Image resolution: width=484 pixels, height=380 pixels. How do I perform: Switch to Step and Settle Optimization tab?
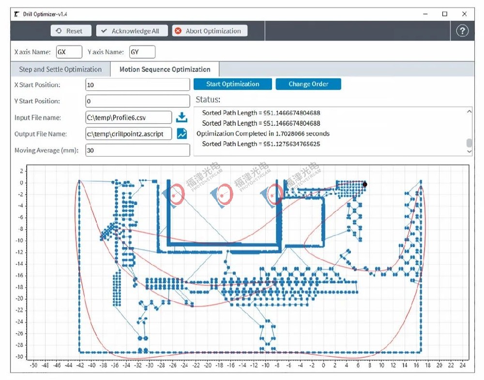point(60,70)
